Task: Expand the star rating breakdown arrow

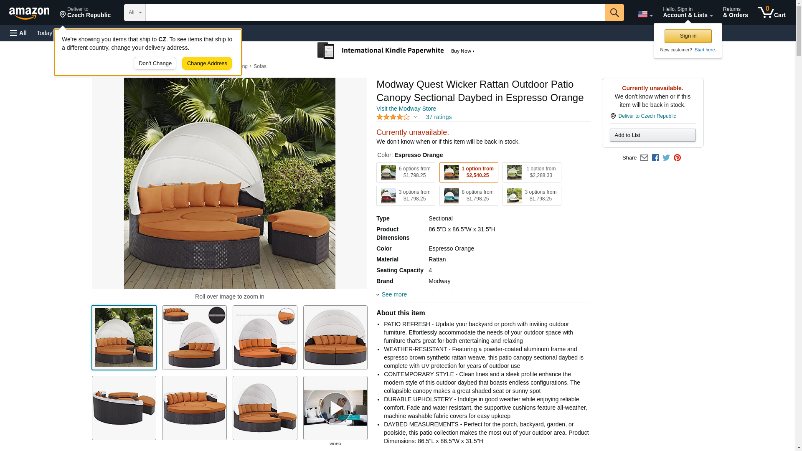Action: (415, 117)
